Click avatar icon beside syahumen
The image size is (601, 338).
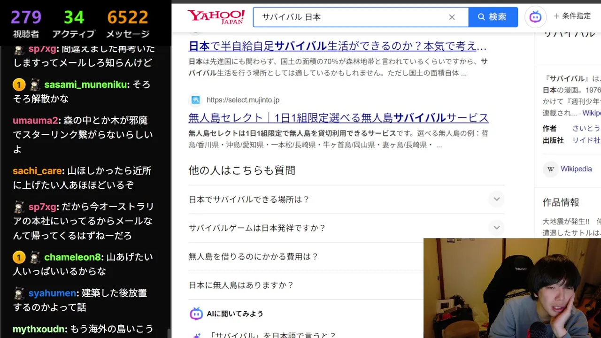coord(19,293)
